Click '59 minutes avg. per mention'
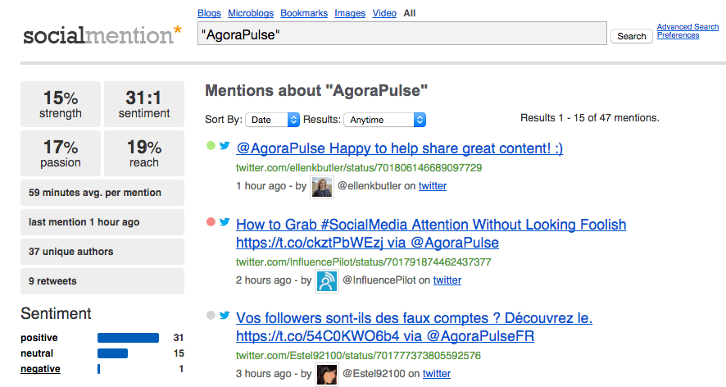The width and height of the screenshot is (726, 387). (102, 193)
